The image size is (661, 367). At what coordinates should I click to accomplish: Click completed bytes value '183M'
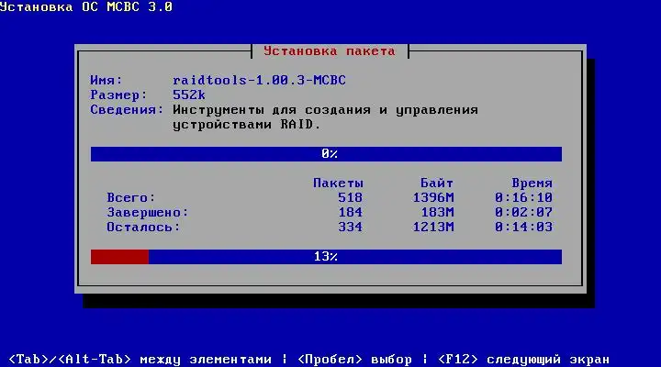point(437,212)
